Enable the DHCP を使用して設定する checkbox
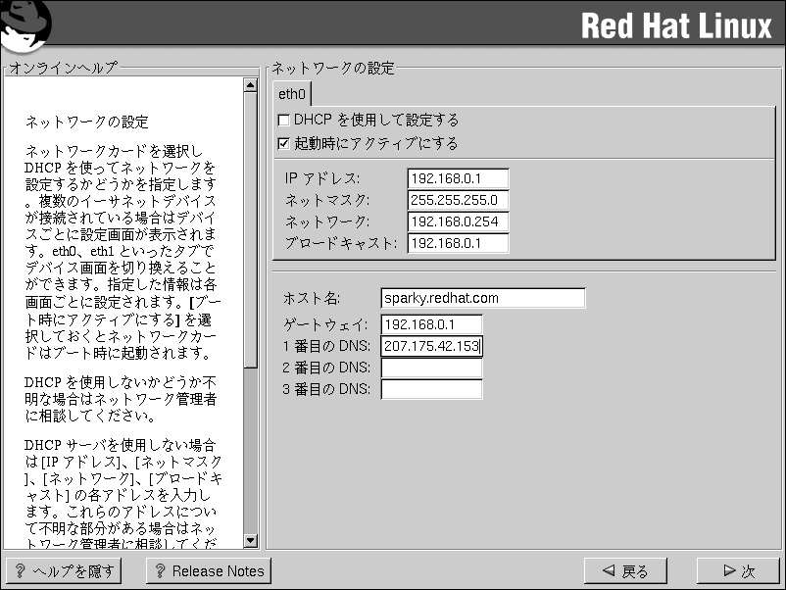The image size is (786, 590). 284,121
